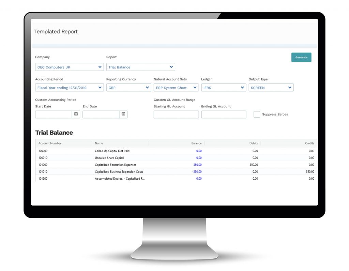
Task: Change the Reporting Currency dropdown
Action: coord(128,88)
